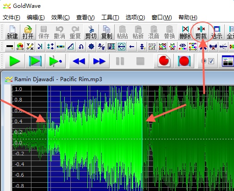Open the 文件(F) menu
Screen dimensions: 234x191
[x=12, y=18]
